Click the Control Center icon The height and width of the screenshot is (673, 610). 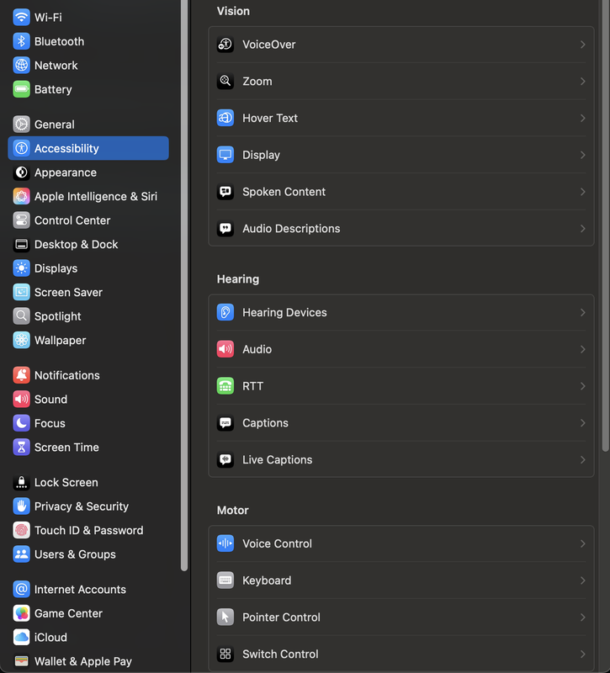click(22, 220)
